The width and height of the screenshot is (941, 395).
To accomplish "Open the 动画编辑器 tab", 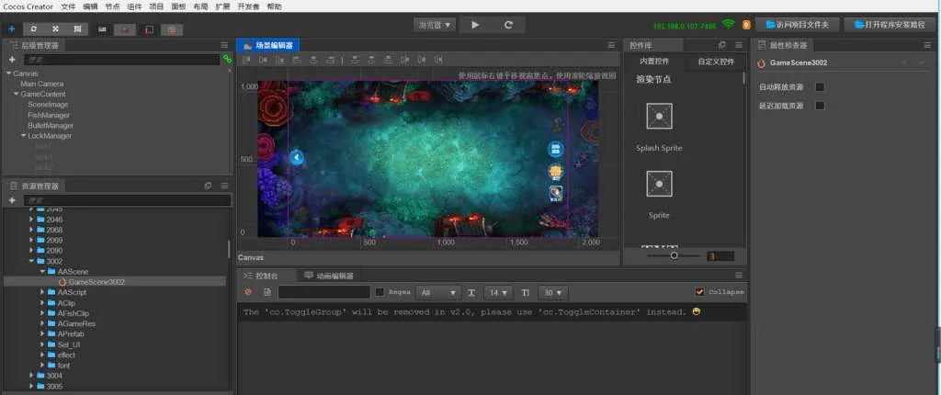I will [327, 276].
